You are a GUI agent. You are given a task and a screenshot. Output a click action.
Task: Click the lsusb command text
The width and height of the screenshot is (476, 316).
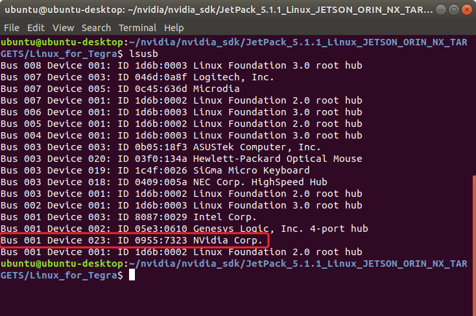143,54
